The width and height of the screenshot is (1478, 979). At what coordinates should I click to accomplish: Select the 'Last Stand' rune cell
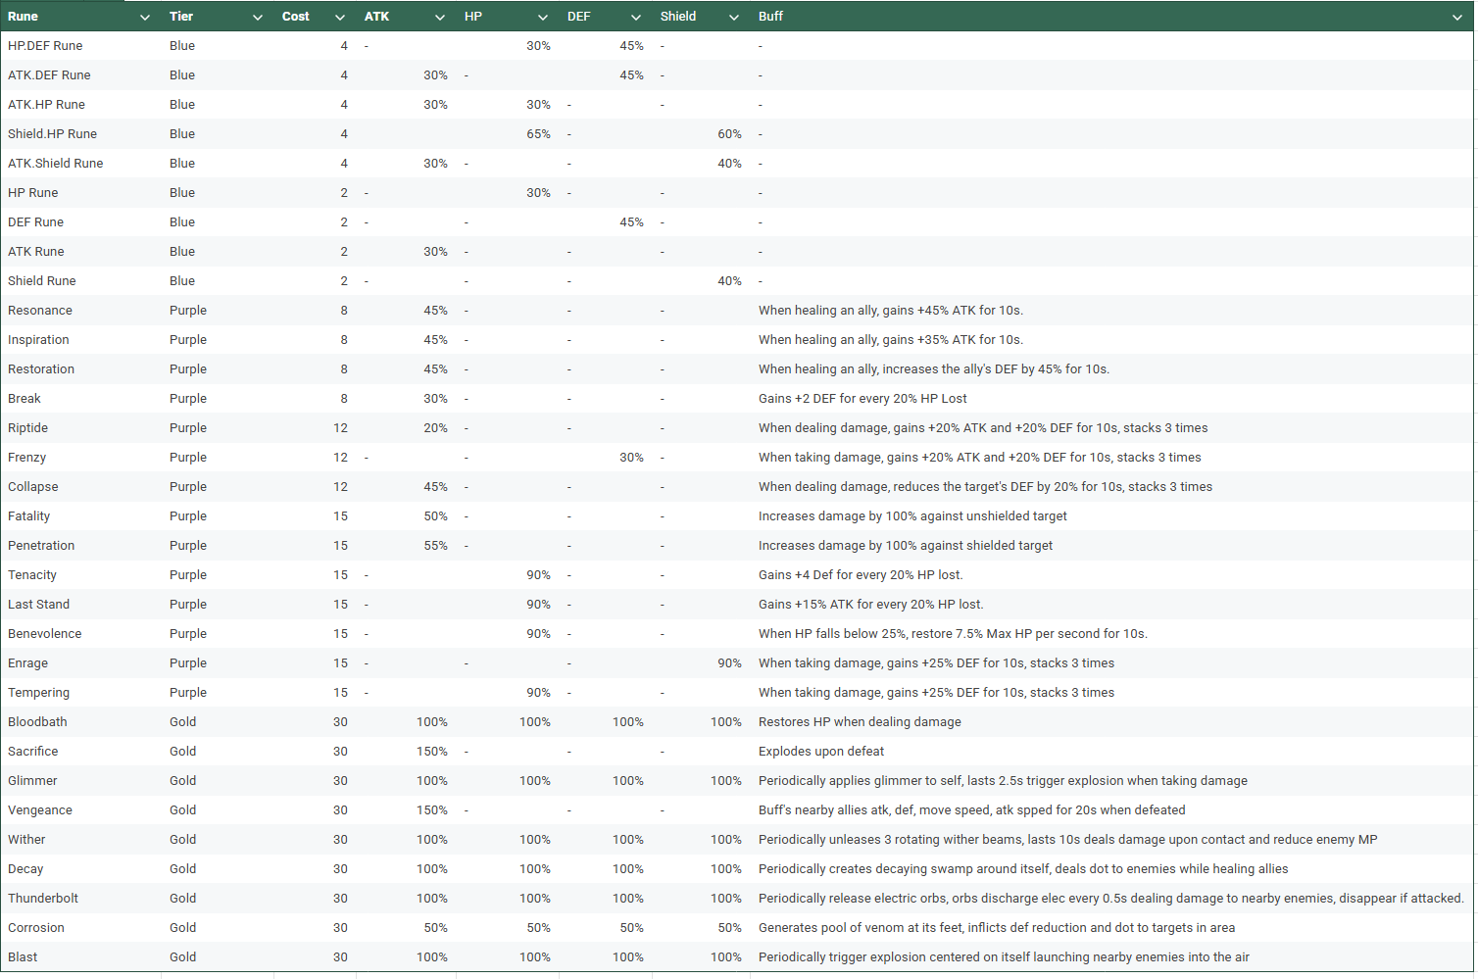click(x=80, y=605)
